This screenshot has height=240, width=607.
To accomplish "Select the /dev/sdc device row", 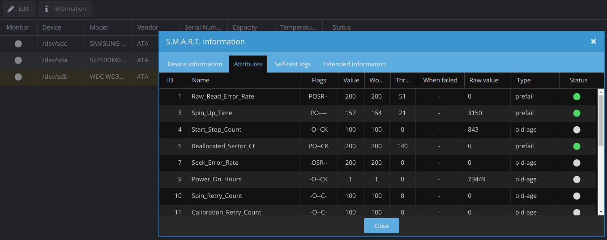I will coord(79,44).
